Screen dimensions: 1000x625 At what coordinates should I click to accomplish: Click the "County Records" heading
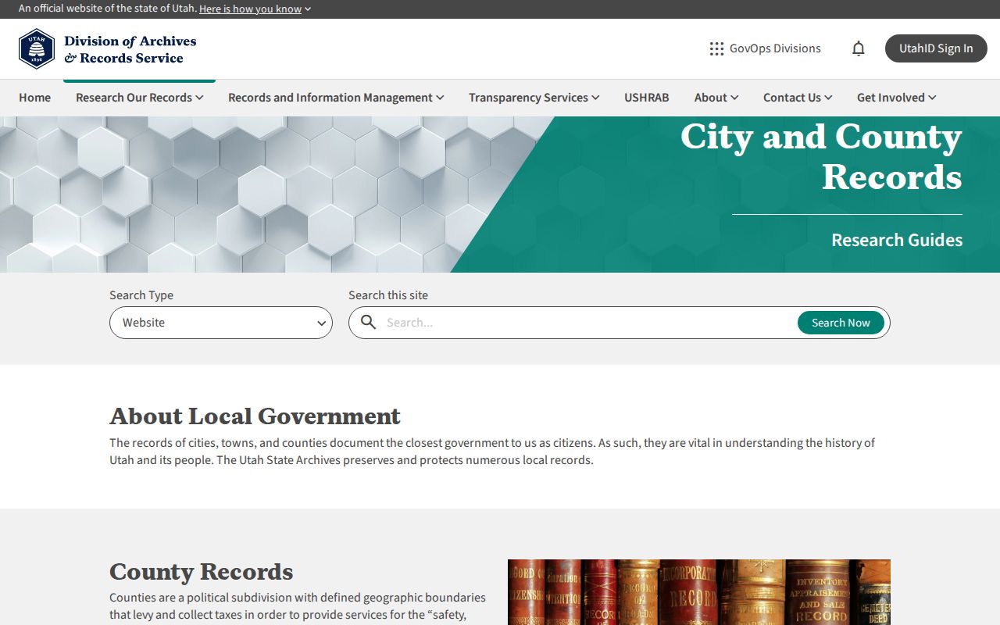pos(201,571)
